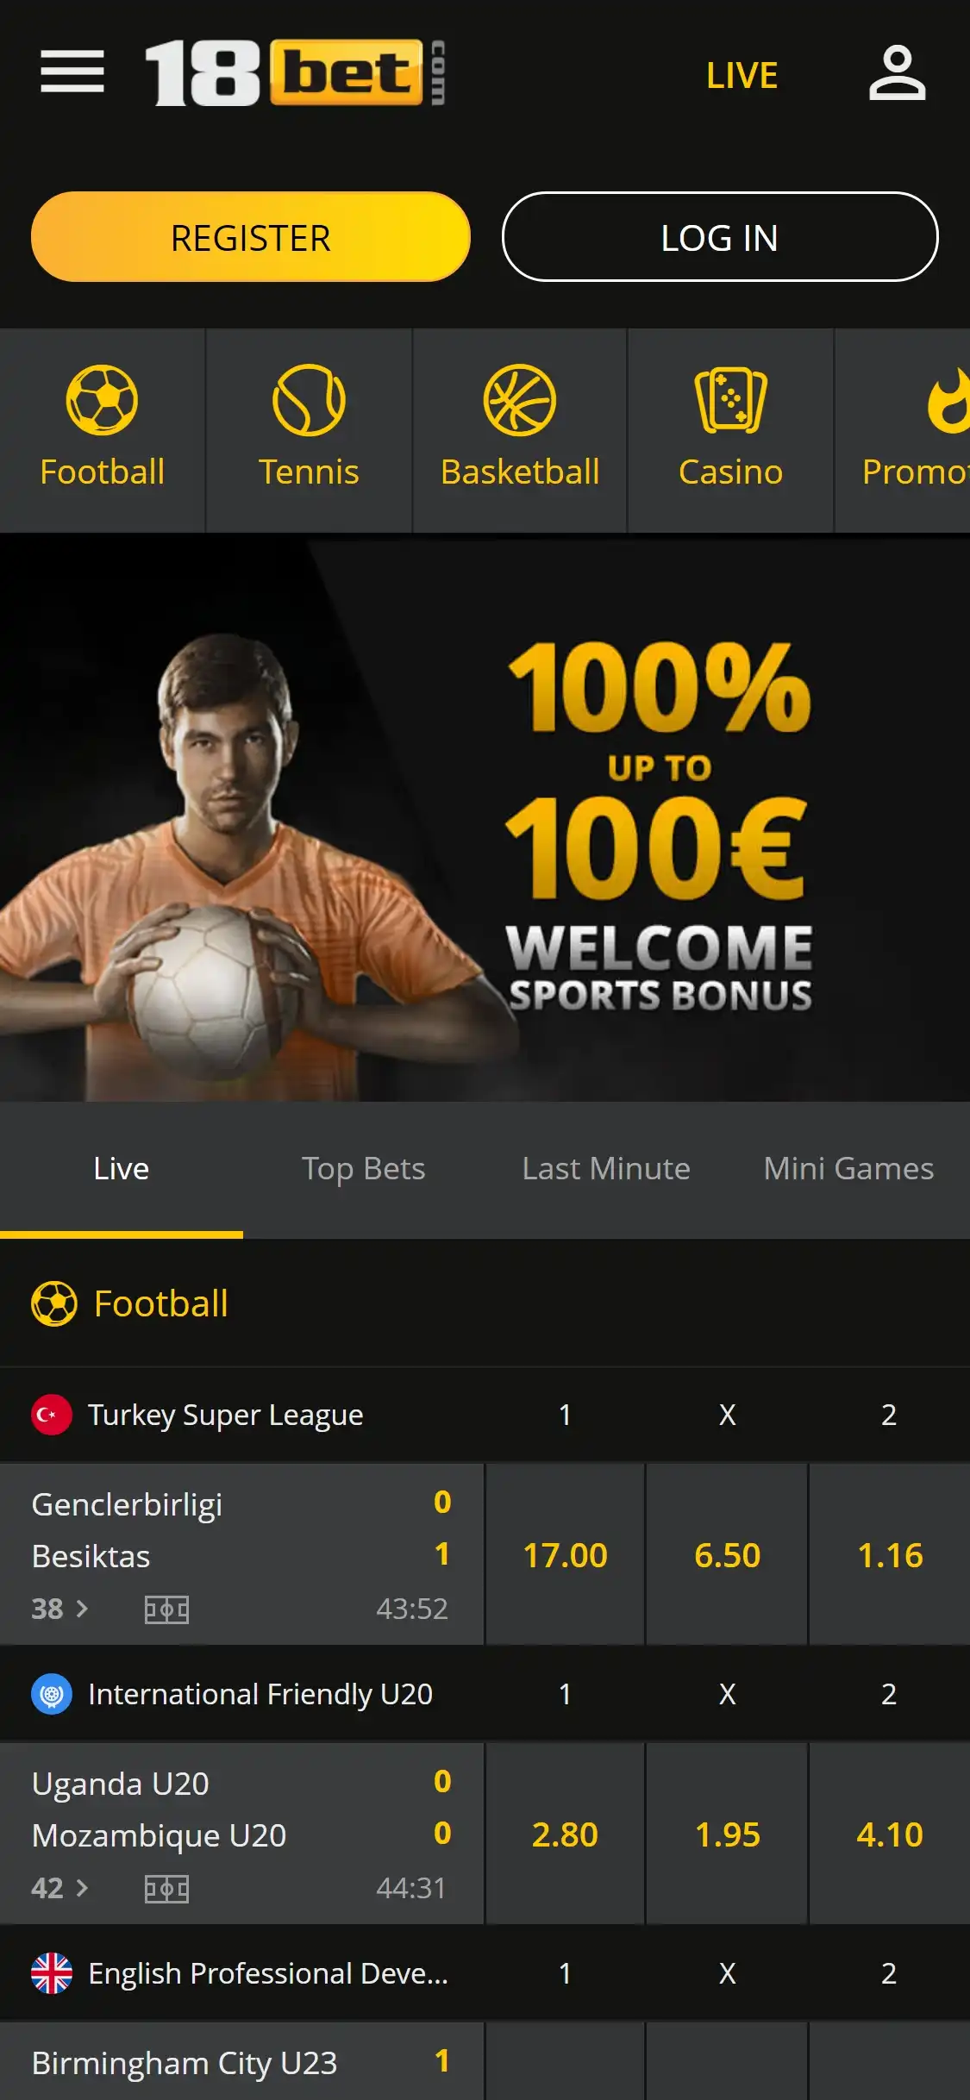Open the LIVE link in header
The height and width of the screenshot is (2100, 970).
(x=742, y=75)
